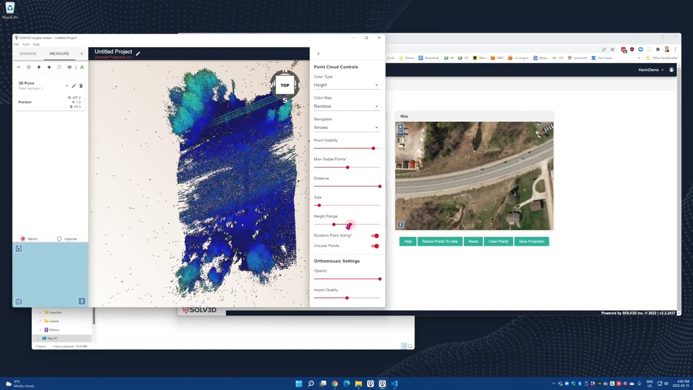Open the KevinDemo account dropdown
Image resolution: width=693 pixels, height=390 pixels.
(x=650, y=70)
